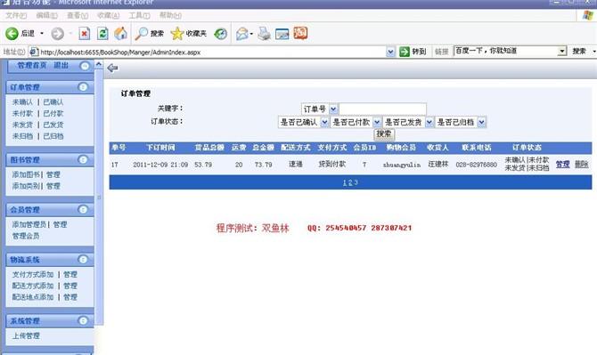Click the green Go arrow button
597x355 pixels.
tap(405, 52)
